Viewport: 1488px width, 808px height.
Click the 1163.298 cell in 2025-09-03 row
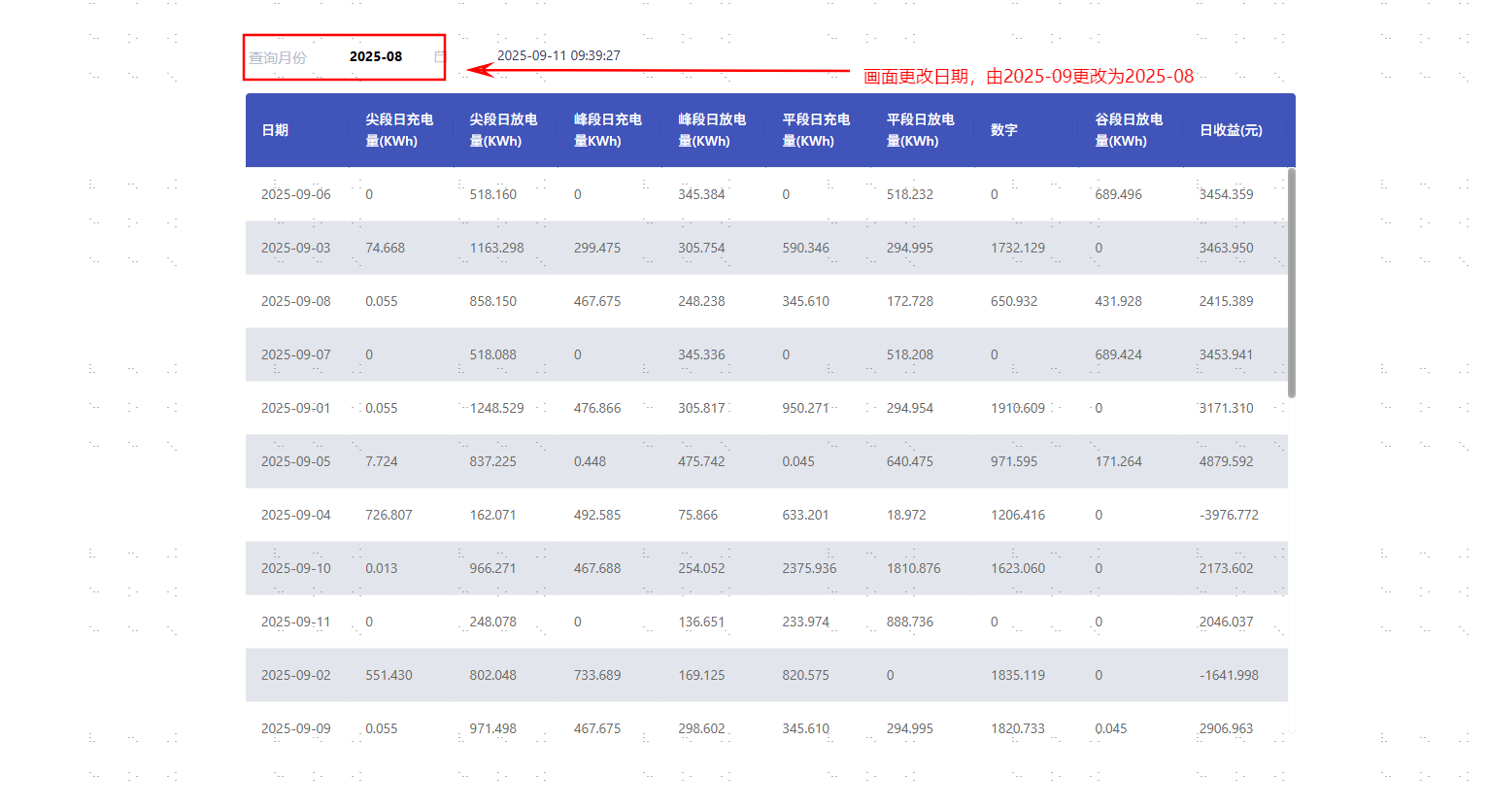(x=496, y=248)
